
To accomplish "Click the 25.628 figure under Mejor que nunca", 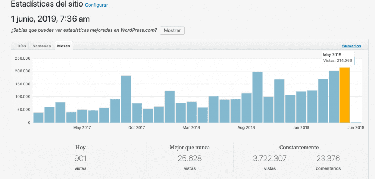I will [190, 159].
